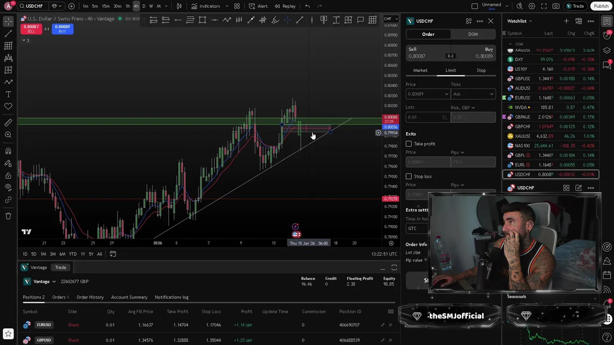Add symbol to watchlist with plus icon
614x345 pixels.
(567, 21)
